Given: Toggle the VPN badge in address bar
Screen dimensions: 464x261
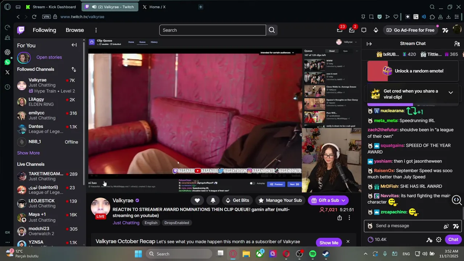Looking at the screenshot, I should click(x=46, y=17).
